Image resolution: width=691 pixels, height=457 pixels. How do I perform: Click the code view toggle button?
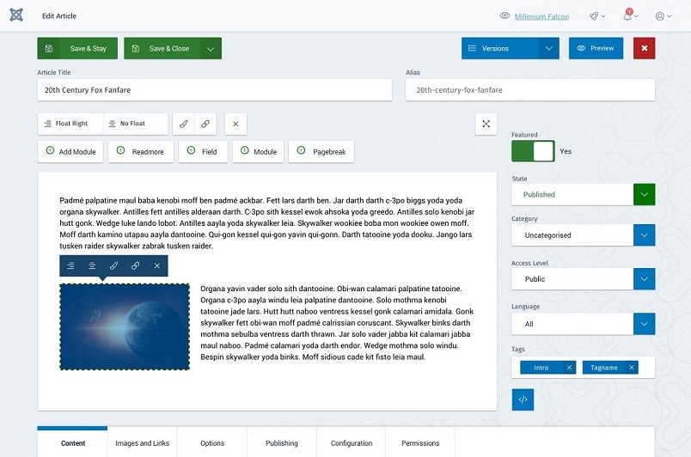[x=523, y=399]
